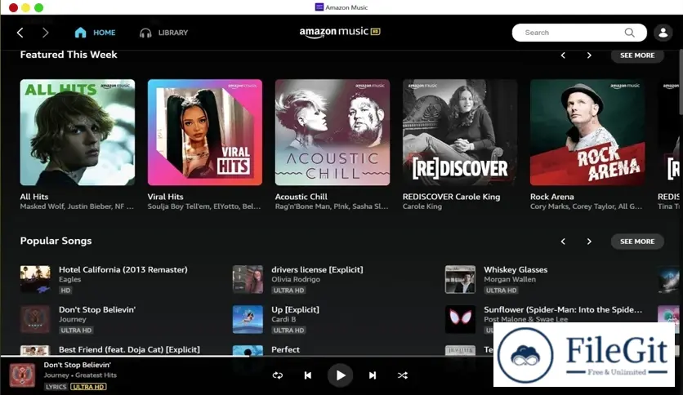See more Featured This Week playlists
The height and width of the screenshot is (395, 683).
click(x=637, y=55)
